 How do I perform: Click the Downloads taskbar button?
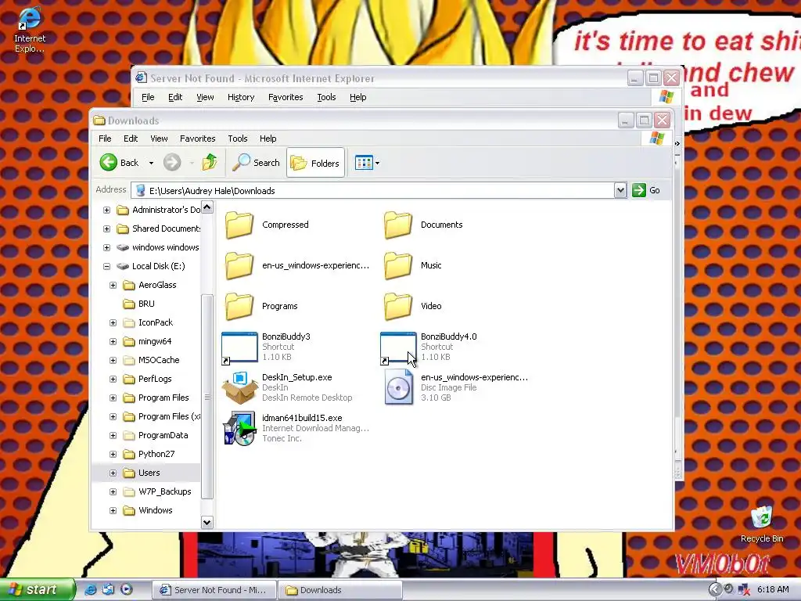[340, 590]
